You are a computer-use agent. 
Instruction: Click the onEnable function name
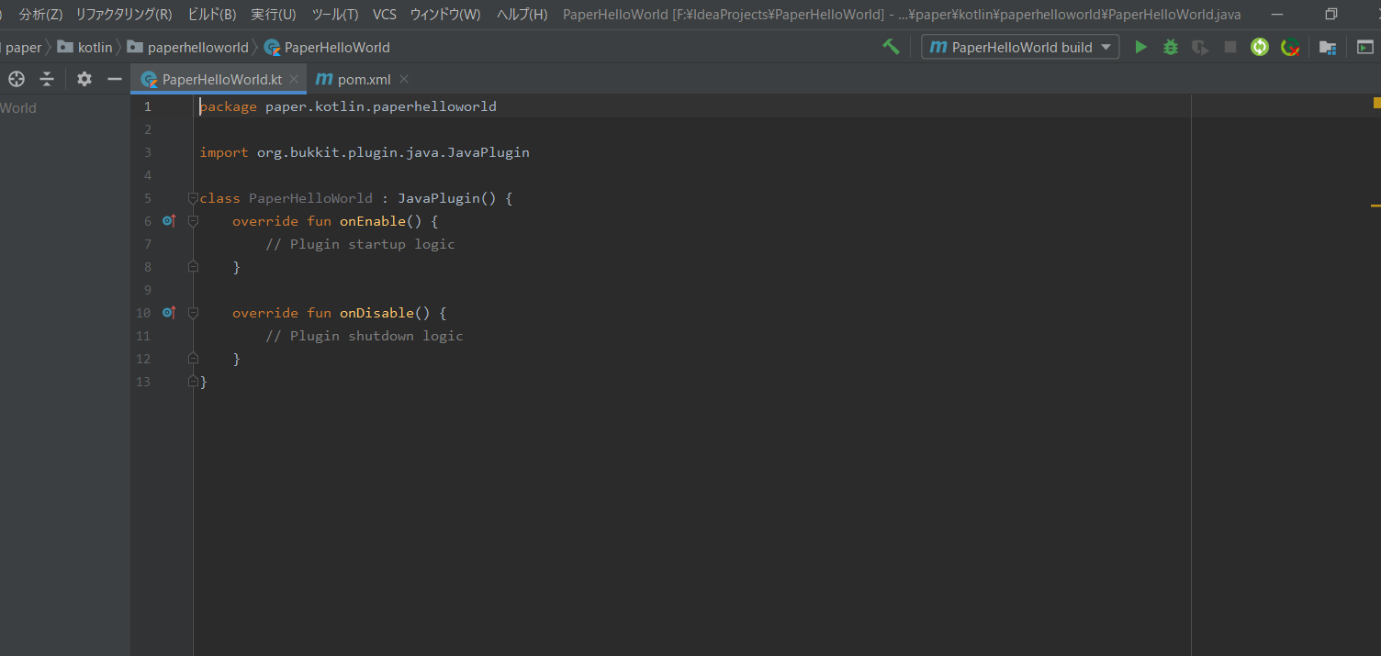(373, 221)
